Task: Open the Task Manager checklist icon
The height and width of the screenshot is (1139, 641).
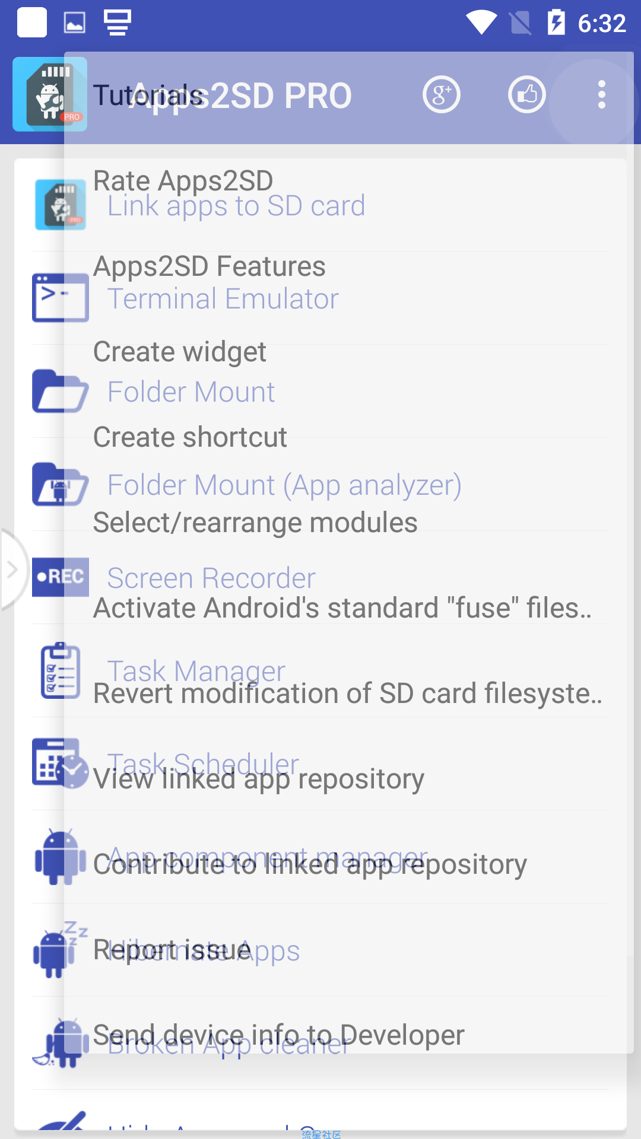Action: [x=60, y=670]
